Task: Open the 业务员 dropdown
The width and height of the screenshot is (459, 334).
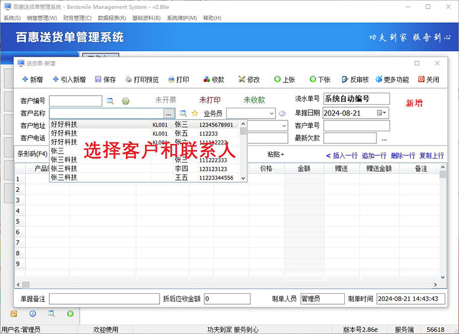Action: (x=271, y=113)
